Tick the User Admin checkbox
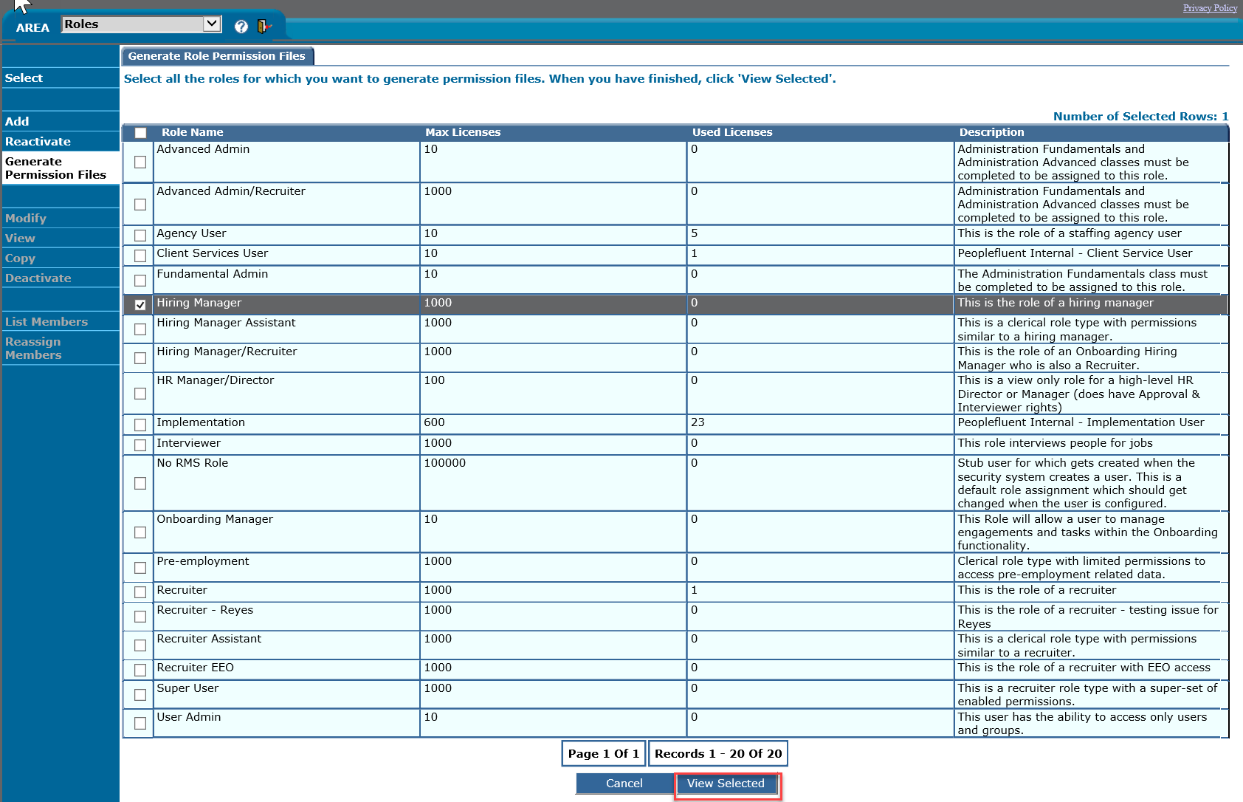 coord(140,724)
